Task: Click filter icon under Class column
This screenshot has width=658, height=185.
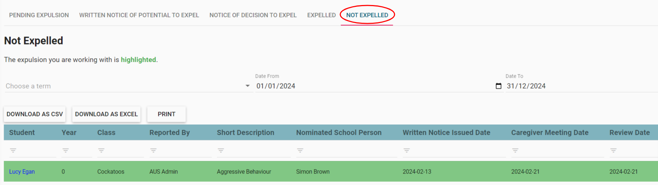Action: click(101, 150)
